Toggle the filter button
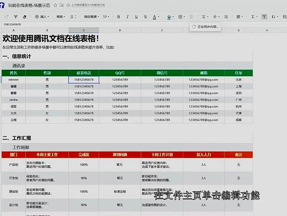Screen dimensions: 287x216 264,17
